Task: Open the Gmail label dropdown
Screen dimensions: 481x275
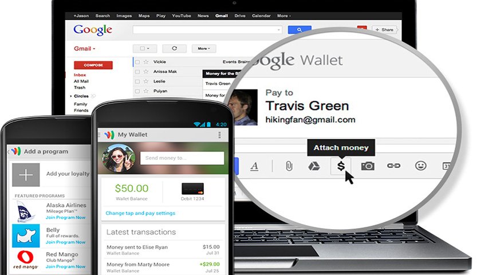Action: (85, 49)
